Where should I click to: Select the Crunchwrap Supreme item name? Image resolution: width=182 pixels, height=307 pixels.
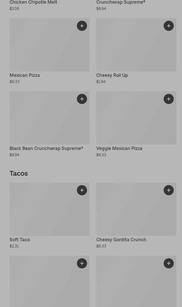(x=121, y=2)
